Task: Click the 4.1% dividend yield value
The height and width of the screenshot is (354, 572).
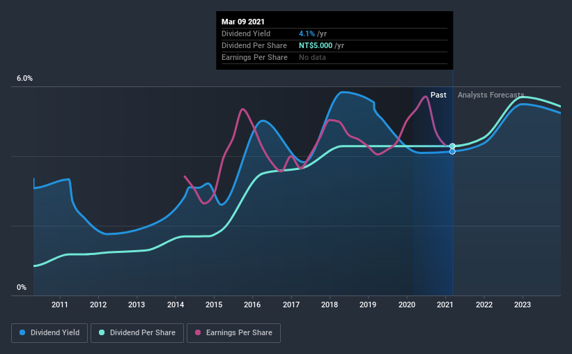Action: pyautogui.click(x=307, y=33)
